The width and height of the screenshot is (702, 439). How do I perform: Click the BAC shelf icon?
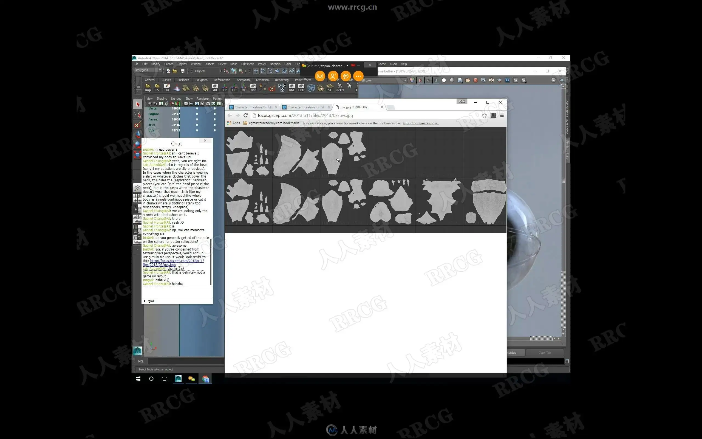291,88
